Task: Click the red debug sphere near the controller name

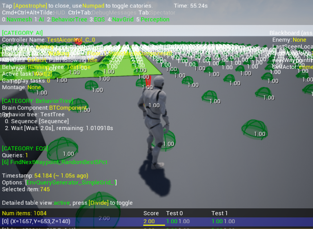Action: pos(78,42)
